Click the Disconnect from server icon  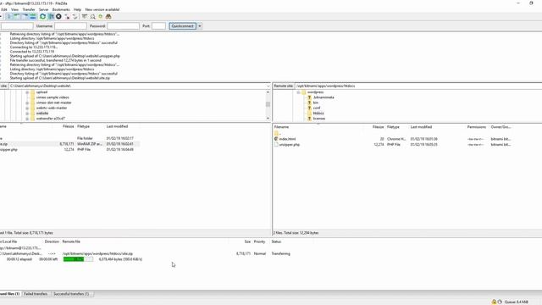(x=67, y=17)
